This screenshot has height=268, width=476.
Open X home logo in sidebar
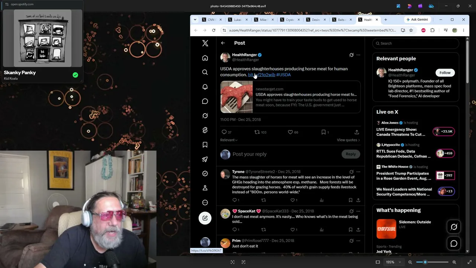coord(205,43)
